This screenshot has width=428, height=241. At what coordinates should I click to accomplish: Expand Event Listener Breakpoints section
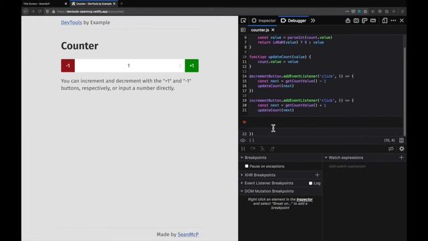coord(242,183)
